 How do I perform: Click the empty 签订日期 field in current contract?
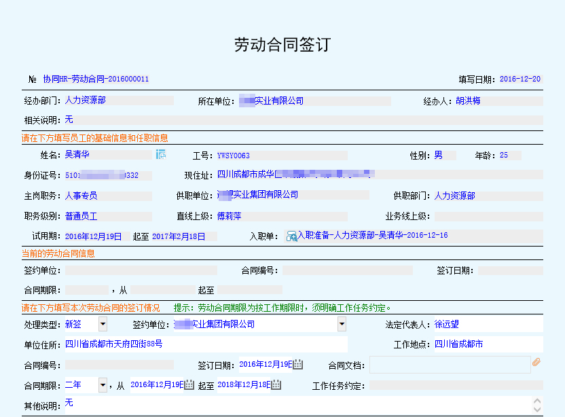[510, 270]
